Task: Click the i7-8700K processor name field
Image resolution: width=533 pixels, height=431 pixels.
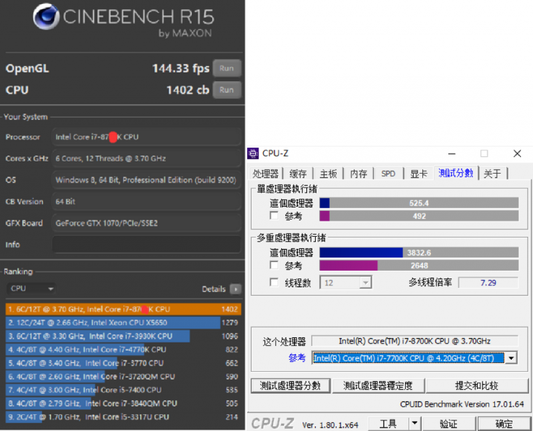Action: click(x=414, y=341)
